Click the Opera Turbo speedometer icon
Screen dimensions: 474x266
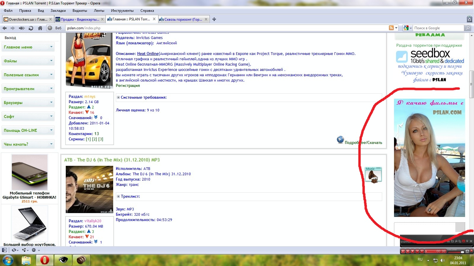tap(34, 250)
